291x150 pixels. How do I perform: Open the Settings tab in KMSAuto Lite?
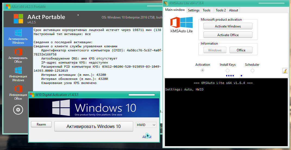tap(193, 10)
